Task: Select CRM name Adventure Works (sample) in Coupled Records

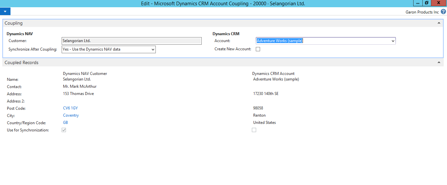Action: [x=276, y=79]
